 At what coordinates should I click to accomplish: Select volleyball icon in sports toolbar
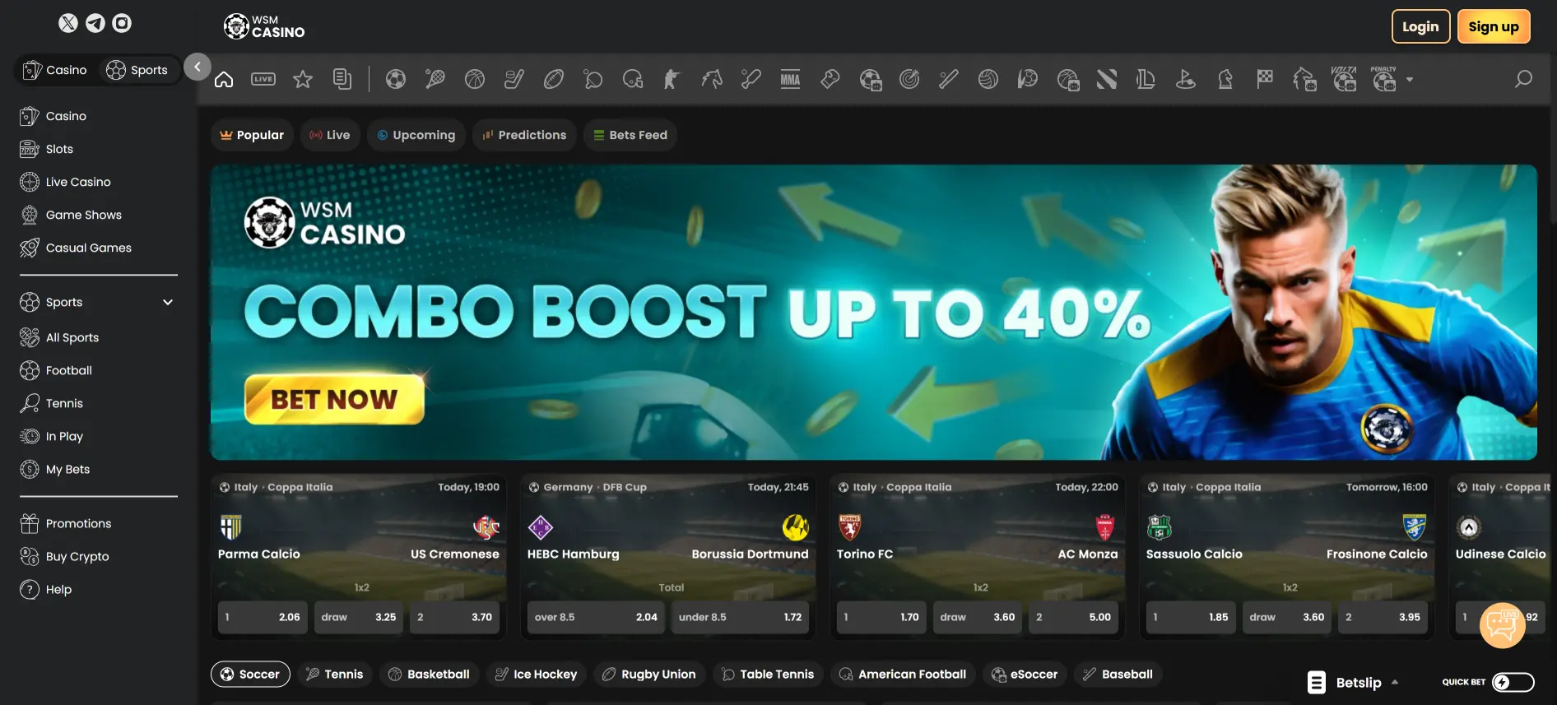point(988,79)
